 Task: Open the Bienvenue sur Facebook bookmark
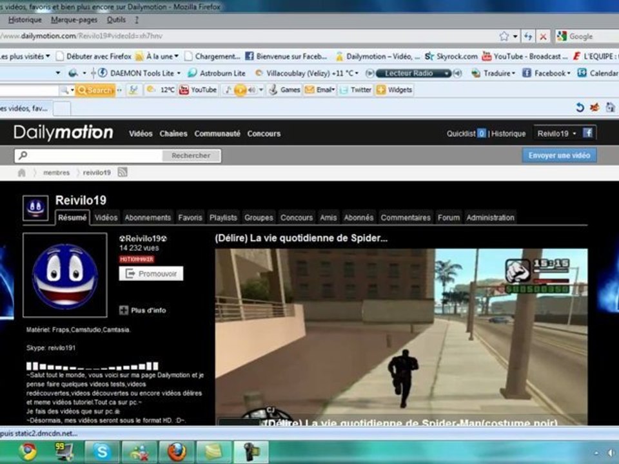click(286, 57)
